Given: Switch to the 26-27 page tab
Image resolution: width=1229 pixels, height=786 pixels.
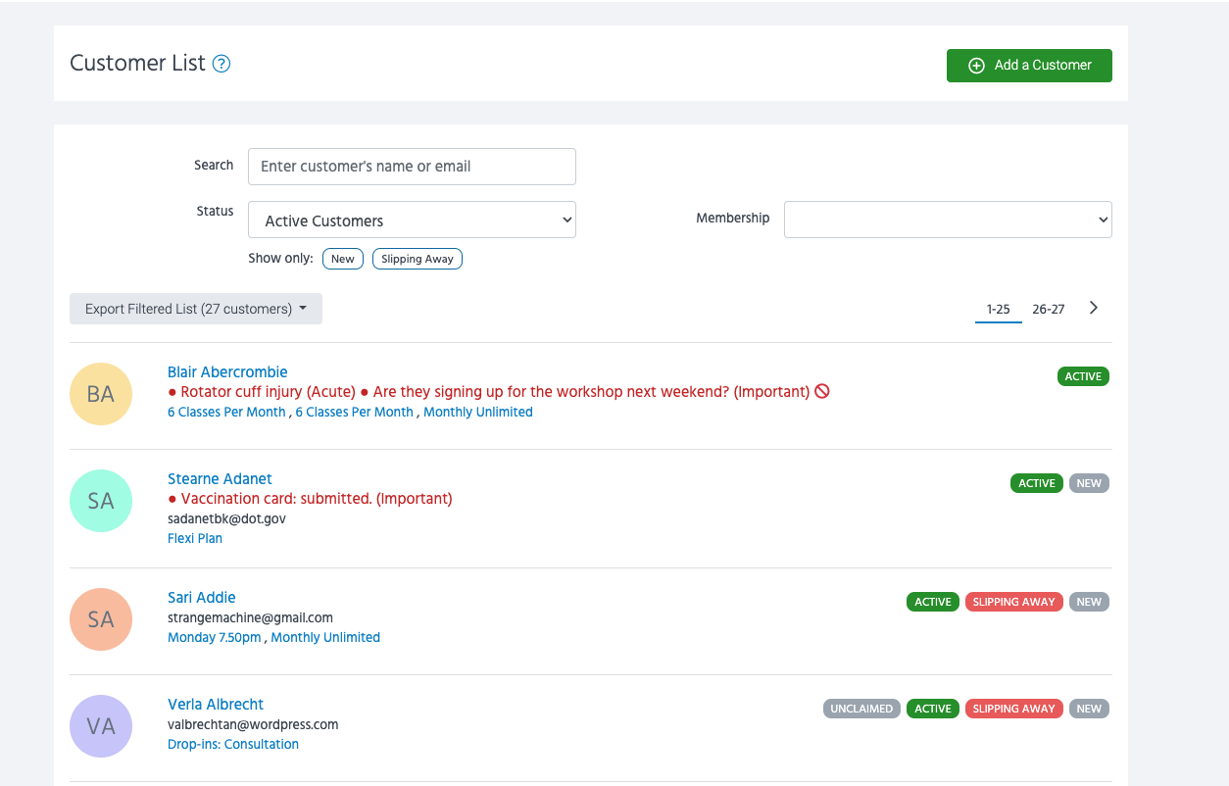Looking at the screenshot, I should point(1048,309).
